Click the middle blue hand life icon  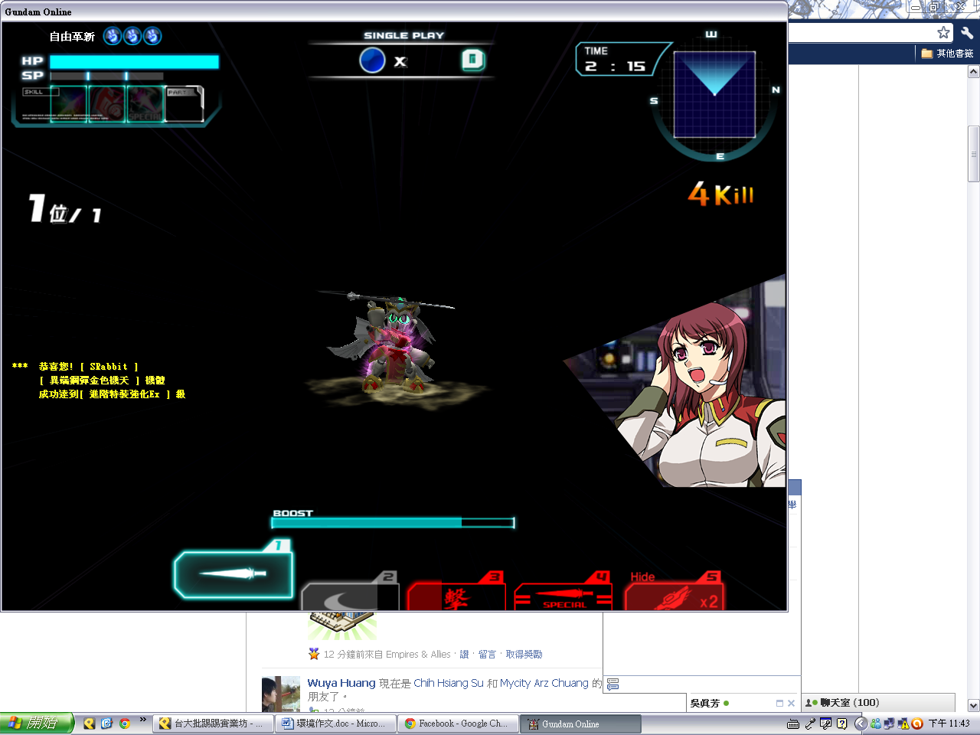(132, 36)
